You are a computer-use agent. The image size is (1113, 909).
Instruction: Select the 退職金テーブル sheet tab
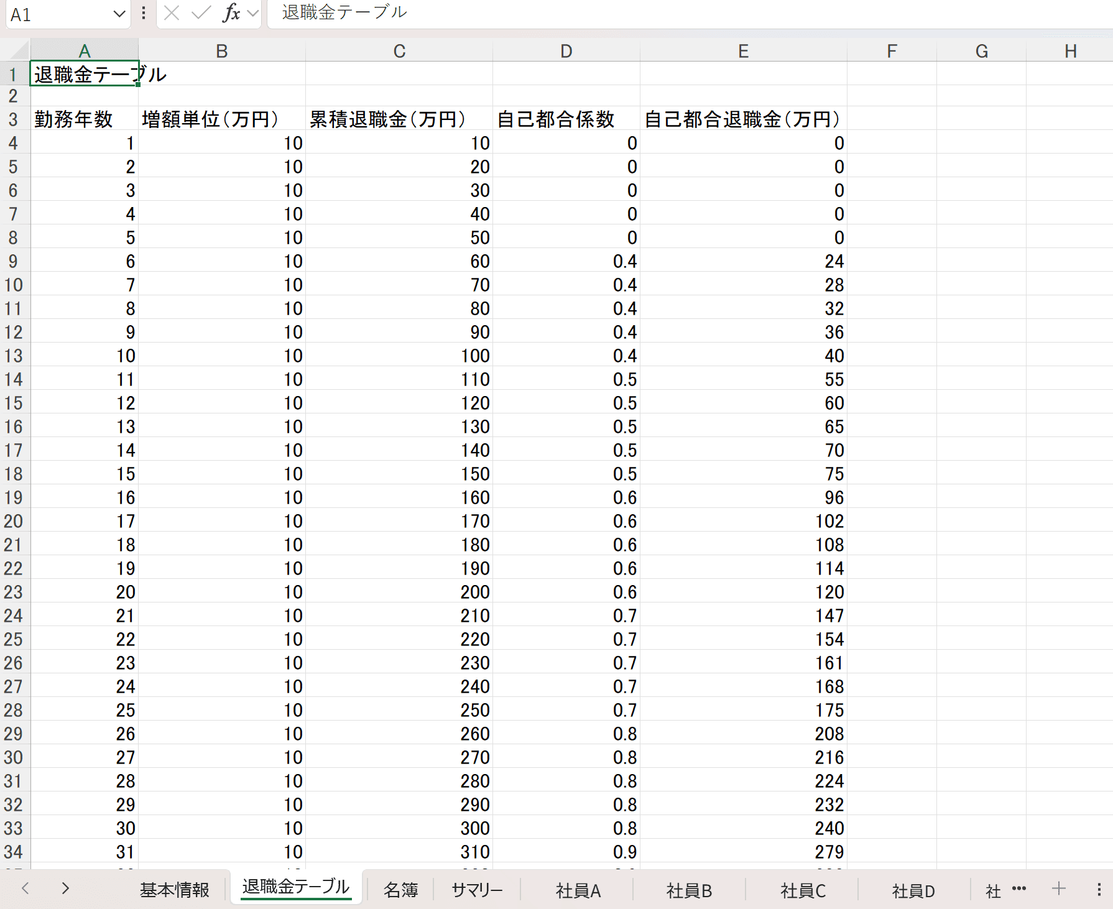295,887
